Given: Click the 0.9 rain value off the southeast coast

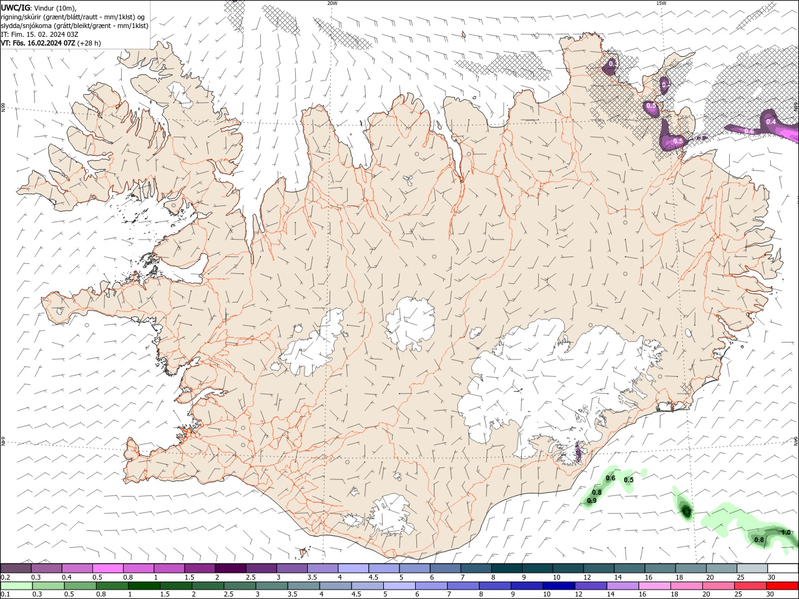Looking at the screenshot, I should 592,500.
